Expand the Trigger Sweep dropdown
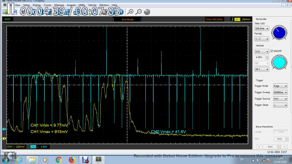 pyautogui.click(x=280, y=92)
